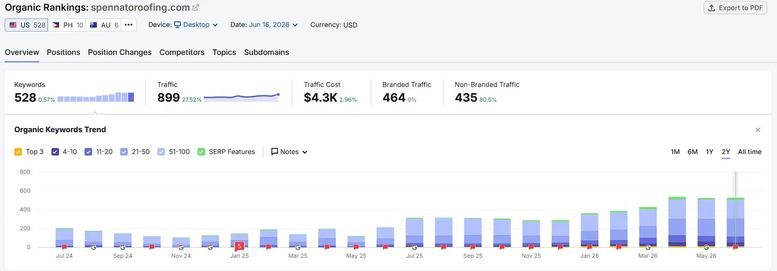This screenshot has width=777, height=271.
Task: Click red flag between Sep 25 and Nov 25
Action: coord(502,247)
